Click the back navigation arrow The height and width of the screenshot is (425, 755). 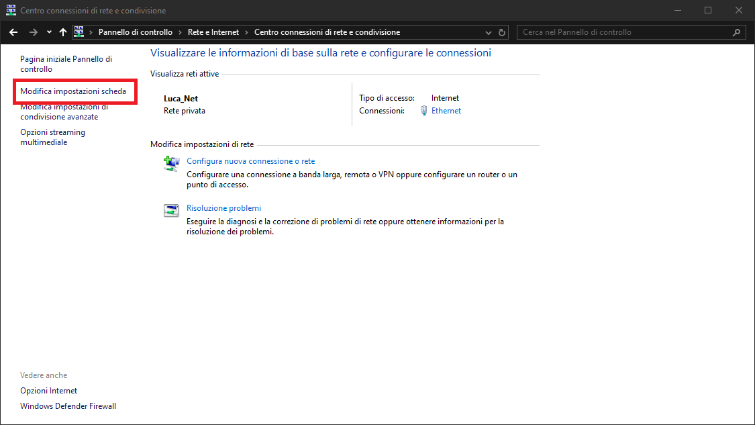click(13, 32)
